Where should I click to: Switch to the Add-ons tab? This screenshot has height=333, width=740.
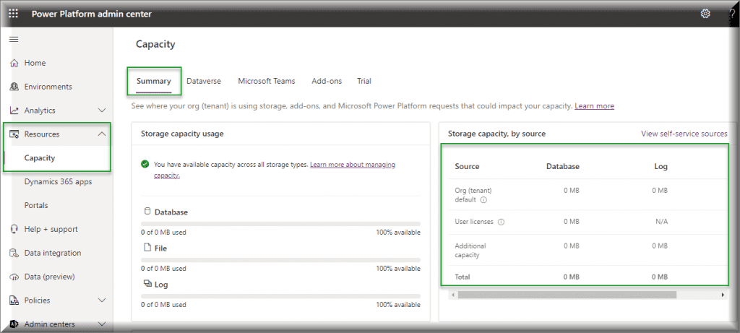[327, 81]
